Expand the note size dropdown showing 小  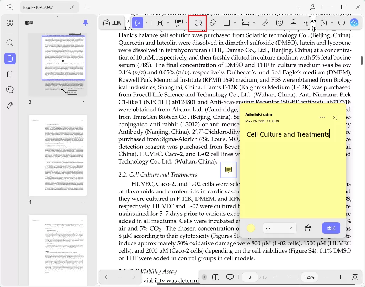tap(279, 228)
